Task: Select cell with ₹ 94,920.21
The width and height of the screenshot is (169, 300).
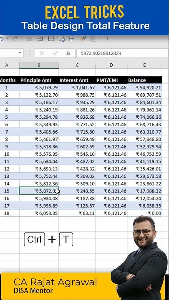Action: pos(144,87)
